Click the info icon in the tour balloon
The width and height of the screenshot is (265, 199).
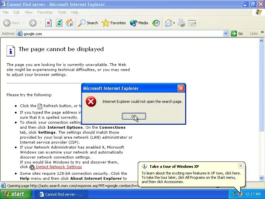[144, 166]
